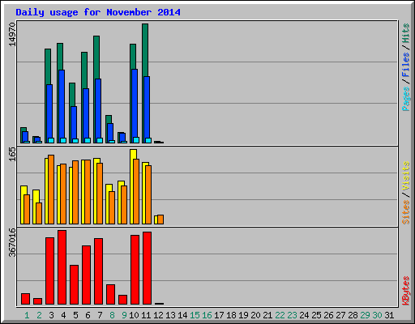Click the red KBytes bar for day 8

[110, 294]
